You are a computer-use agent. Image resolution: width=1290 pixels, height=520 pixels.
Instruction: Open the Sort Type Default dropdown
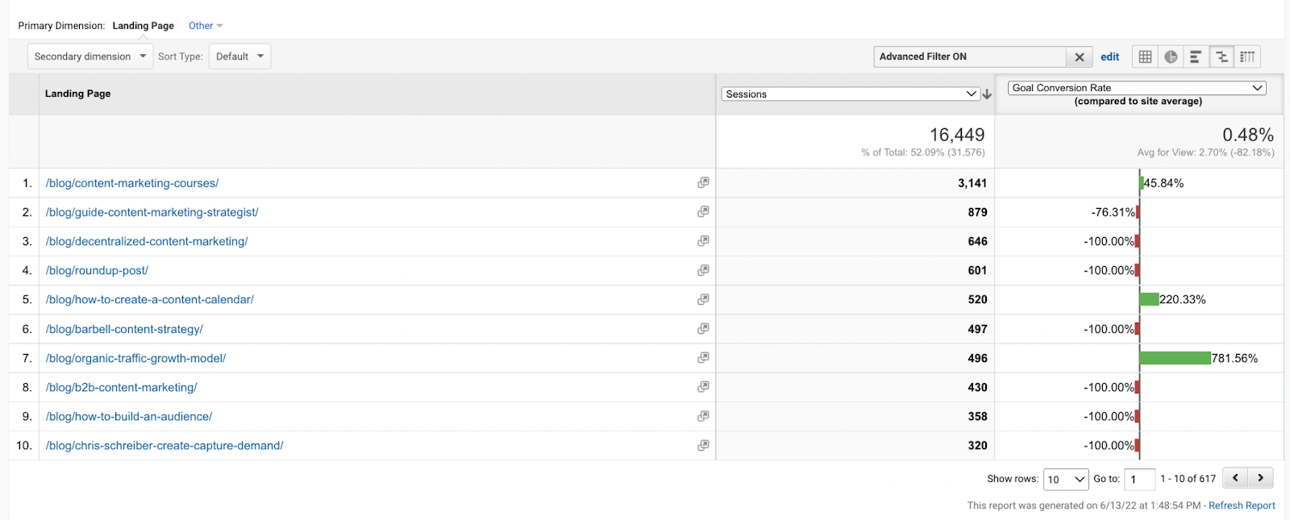point(239,56)
